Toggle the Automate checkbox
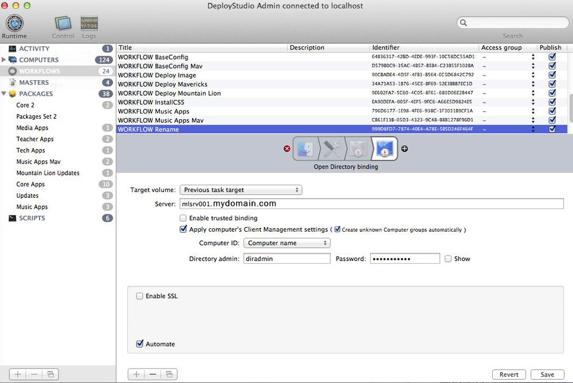The height and width of the screenshot is (383, 573). point(139,344)
